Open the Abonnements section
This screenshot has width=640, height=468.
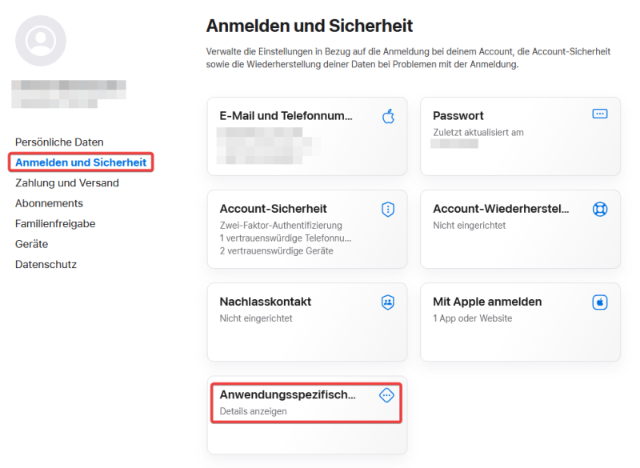point(49,203)
